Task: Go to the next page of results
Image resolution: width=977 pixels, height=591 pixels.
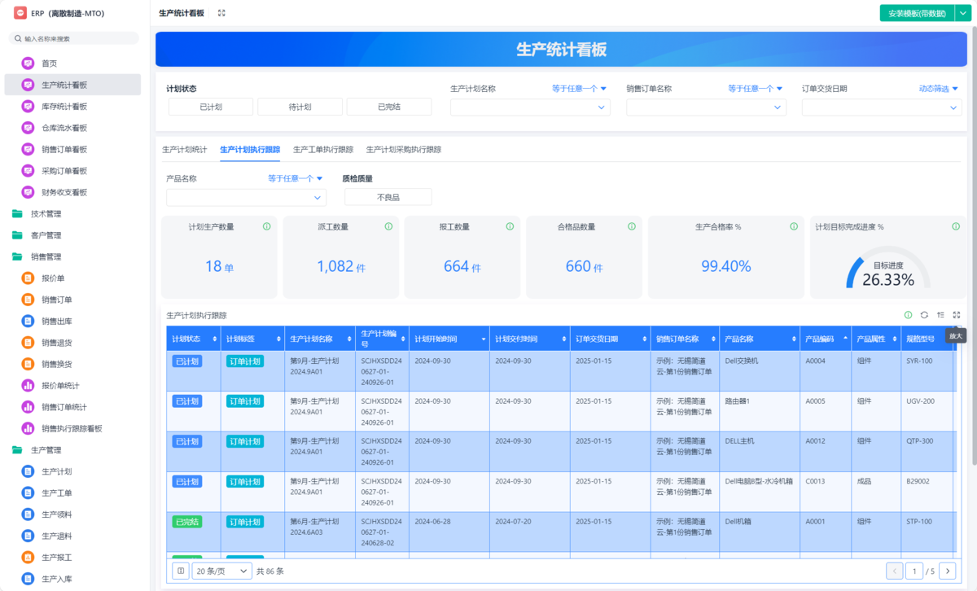Action: [x=947, y=571]
